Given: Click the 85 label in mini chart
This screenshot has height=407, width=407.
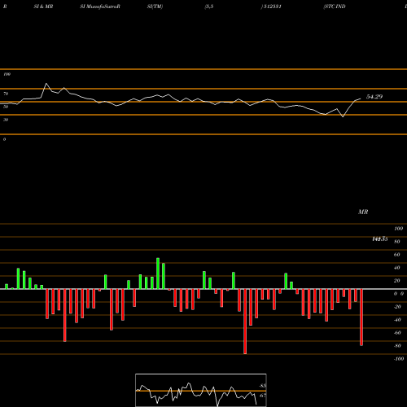Looking at the screenshot, I should pos(263,386).
